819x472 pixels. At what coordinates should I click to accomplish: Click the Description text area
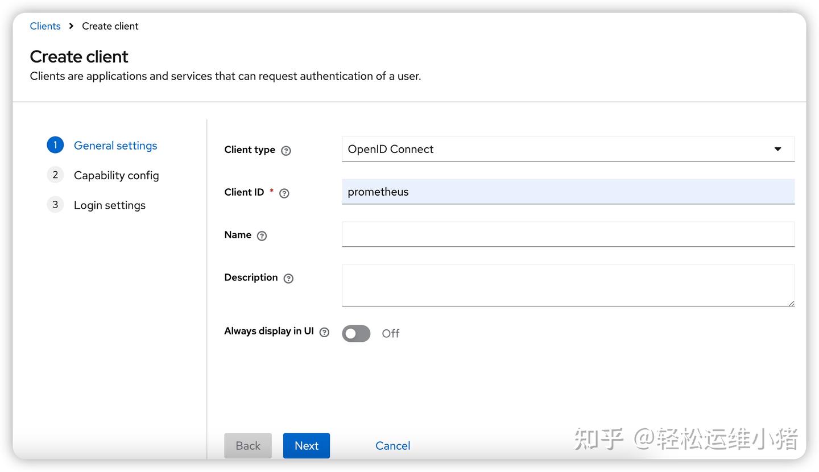568,284
